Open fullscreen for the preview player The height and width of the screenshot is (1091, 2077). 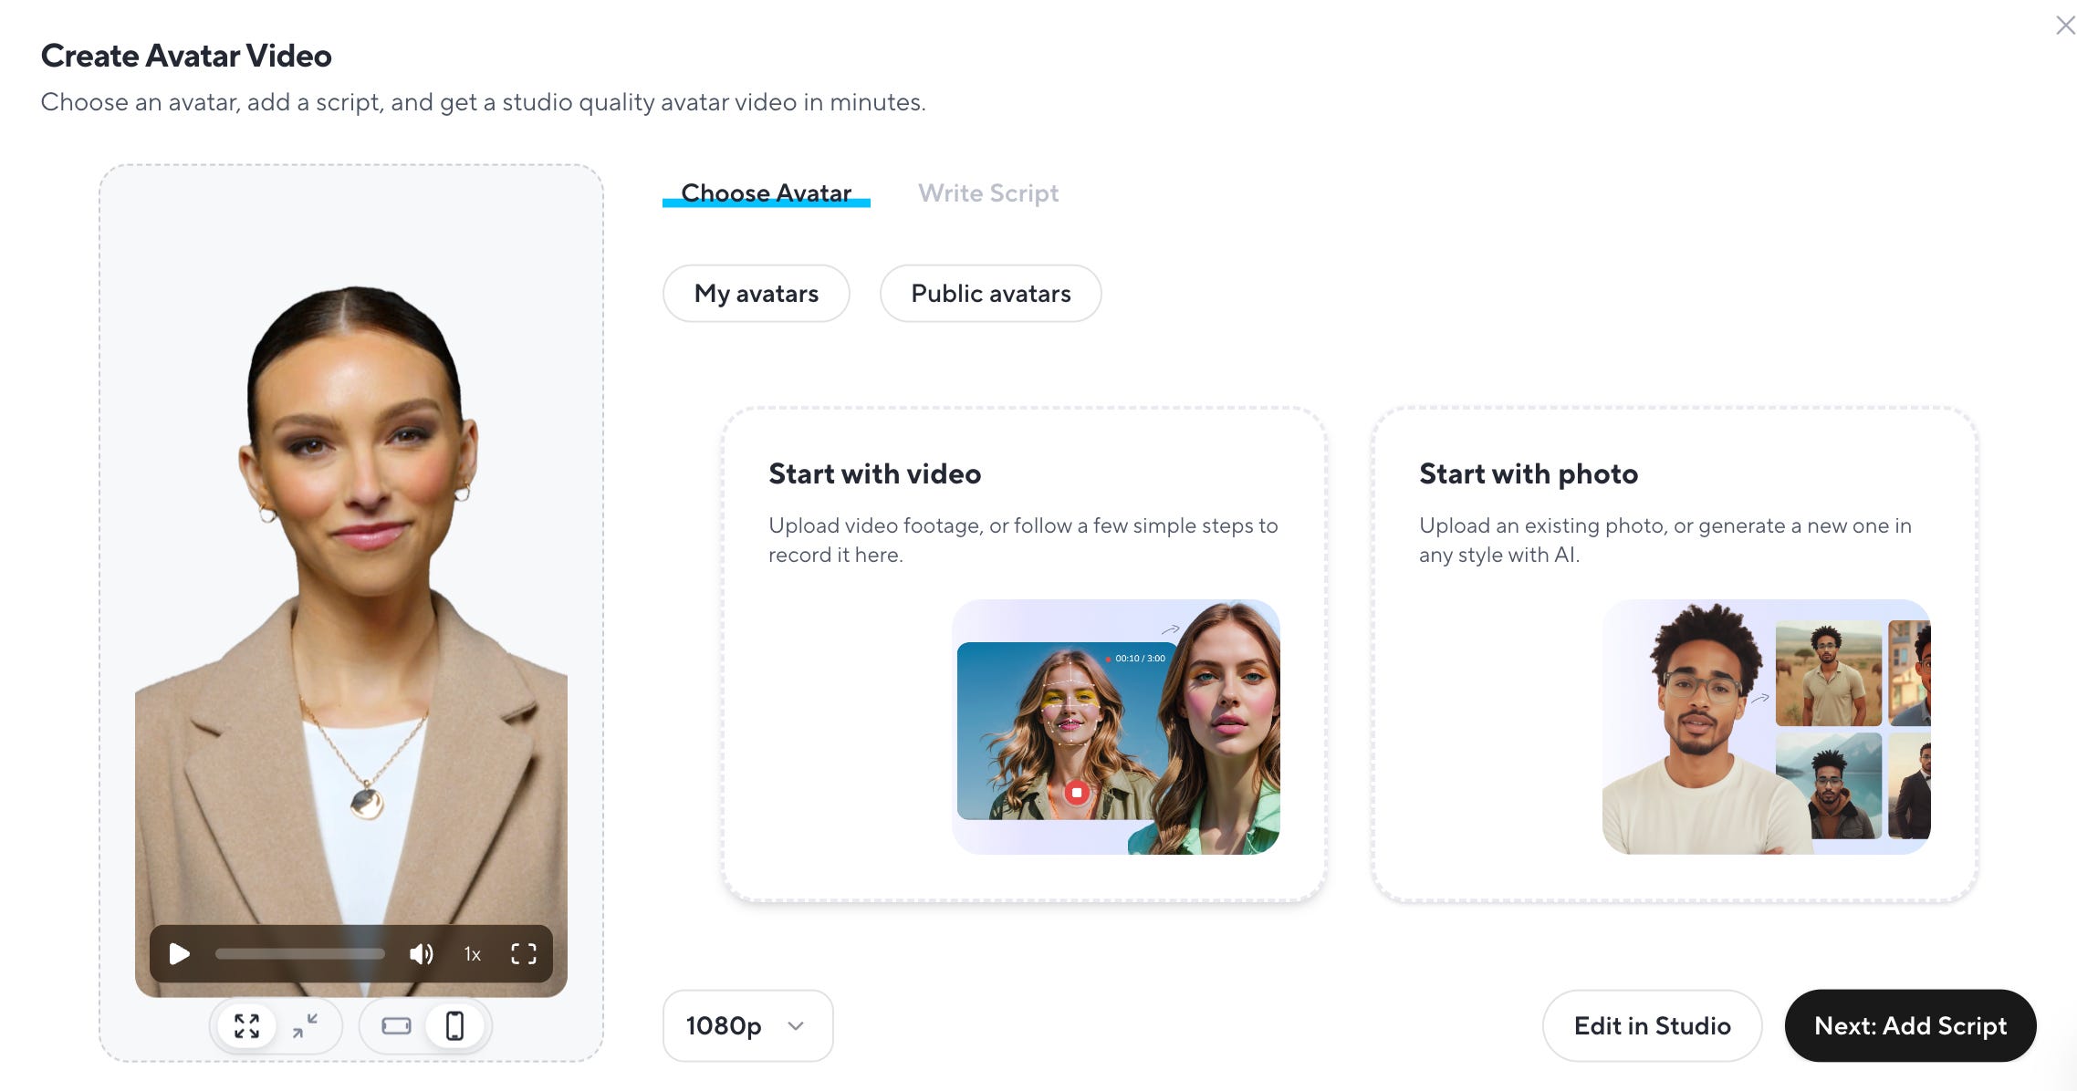pyautogui.click(x=524, y=954)
